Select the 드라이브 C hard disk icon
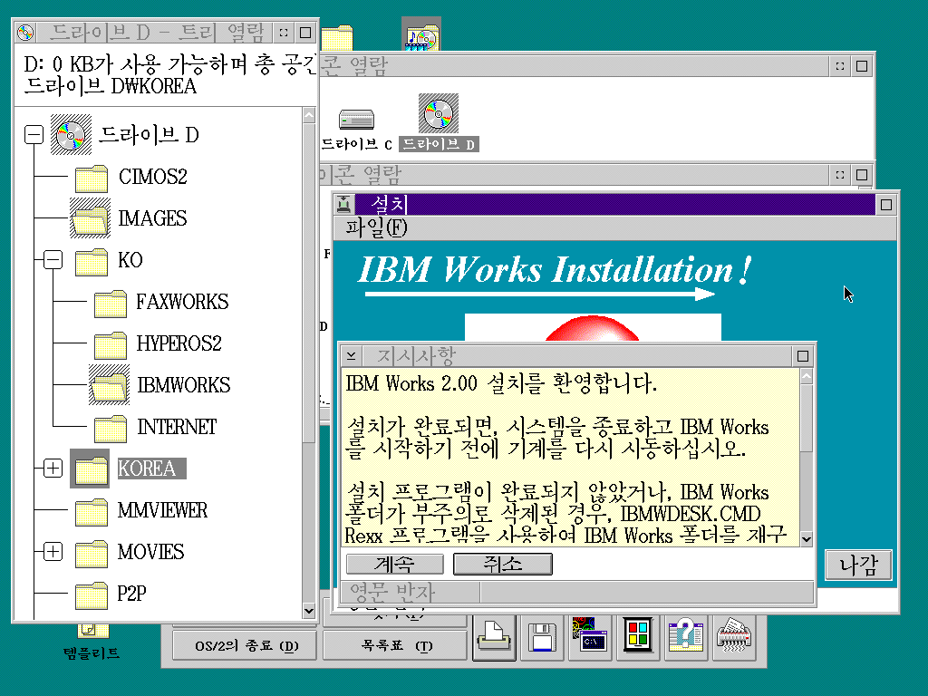Viewport: 928px width, 696px height. coord(356,120)
